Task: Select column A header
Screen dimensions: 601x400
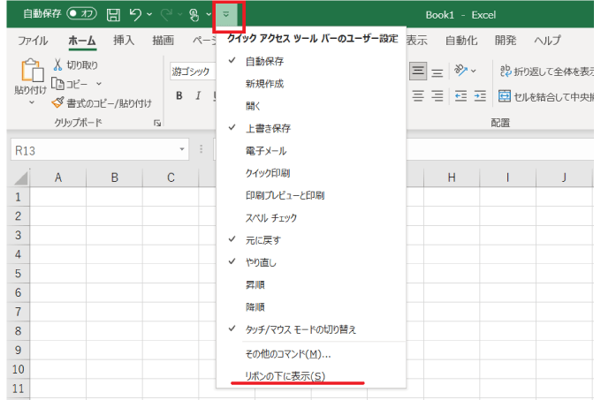Action: 57,177
